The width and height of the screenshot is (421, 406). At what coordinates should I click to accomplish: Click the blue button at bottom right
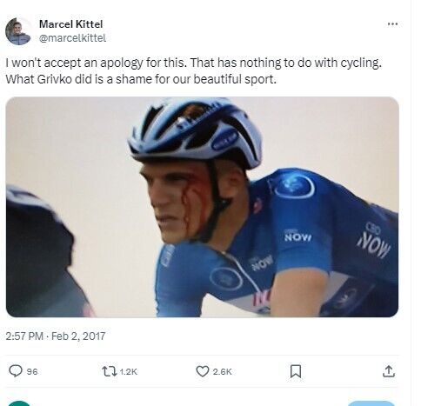(371, 403)
